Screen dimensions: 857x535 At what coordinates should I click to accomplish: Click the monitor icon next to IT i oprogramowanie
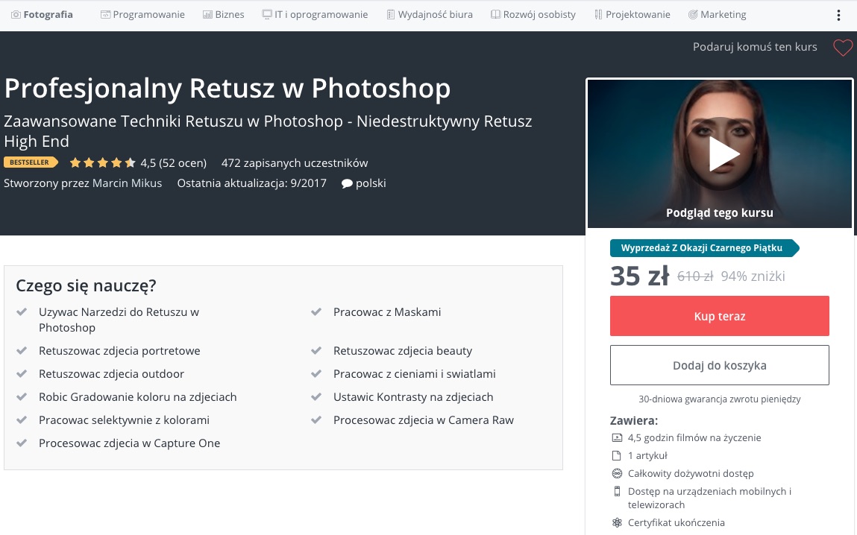coord(267,15)
